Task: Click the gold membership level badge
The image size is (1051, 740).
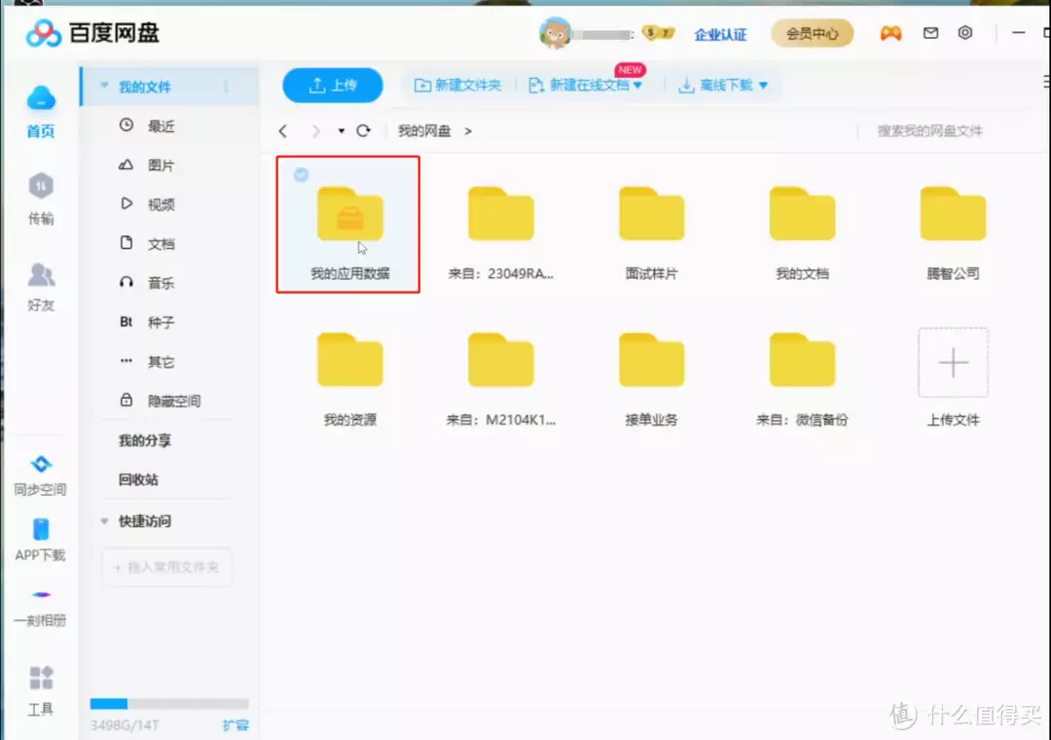Action: tap(658, 33)
